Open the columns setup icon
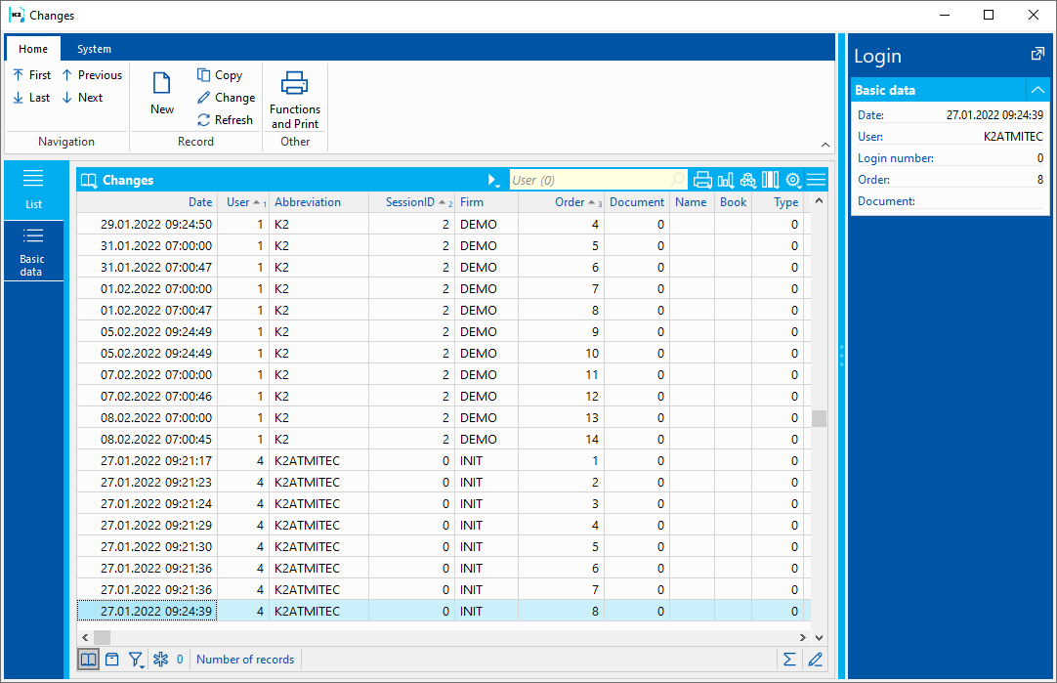 tap(771, 180)
